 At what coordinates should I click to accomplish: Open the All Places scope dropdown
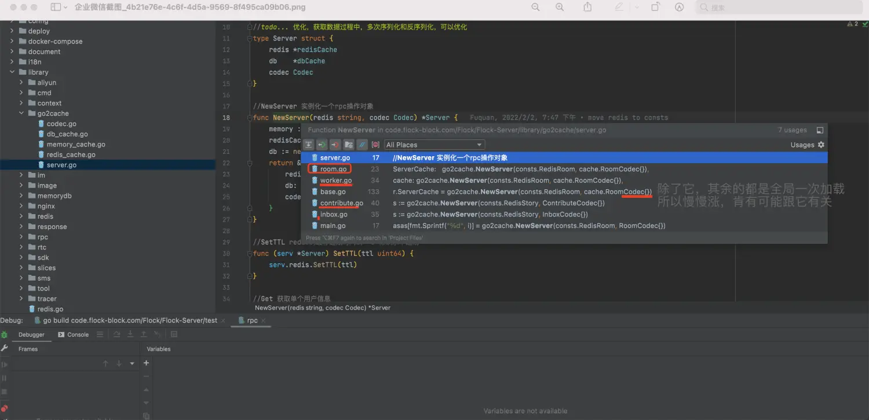tap(434, 145)
